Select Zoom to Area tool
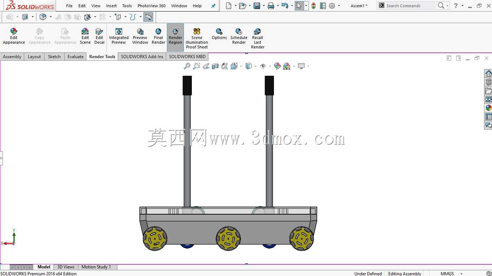This screenshot has width=492, height=276. (x=197, y=66)
